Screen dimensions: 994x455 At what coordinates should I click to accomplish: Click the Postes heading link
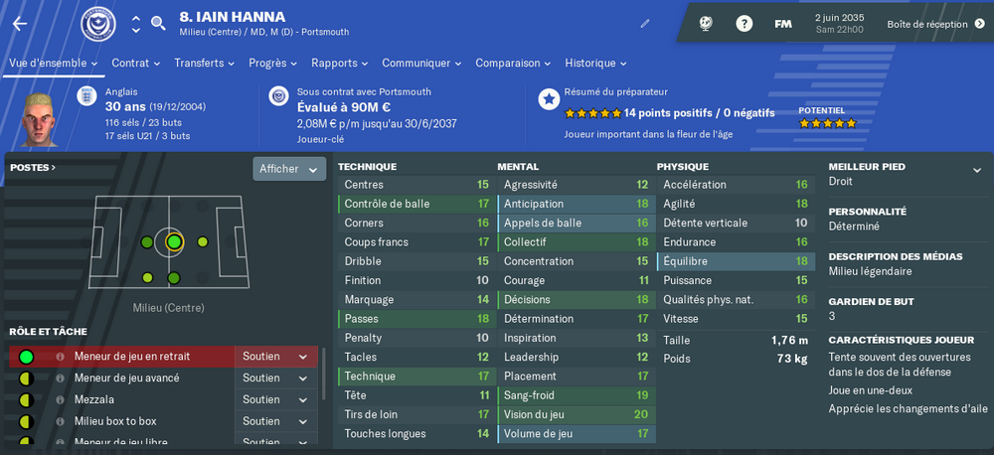click(33, 168)
